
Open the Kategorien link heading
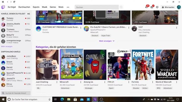42,47
